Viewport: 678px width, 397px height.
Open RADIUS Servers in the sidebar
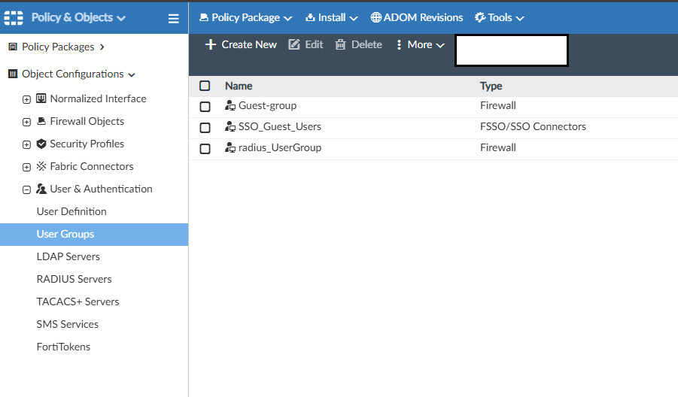click(x=74, y=279)
